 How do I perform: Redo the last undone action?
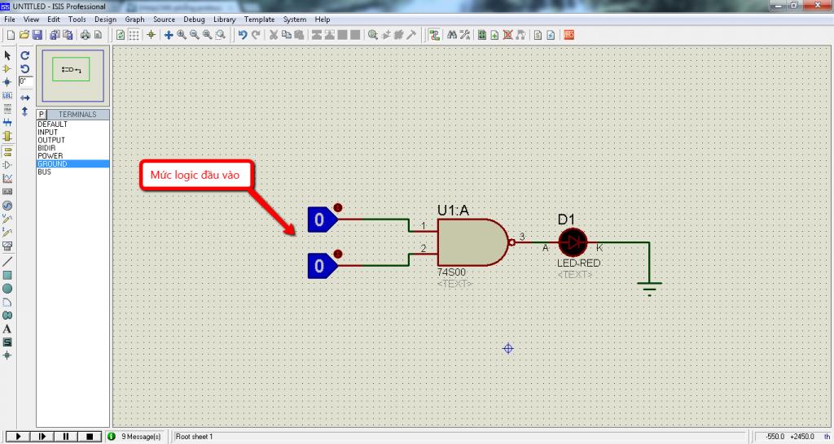tap(256, 35)
